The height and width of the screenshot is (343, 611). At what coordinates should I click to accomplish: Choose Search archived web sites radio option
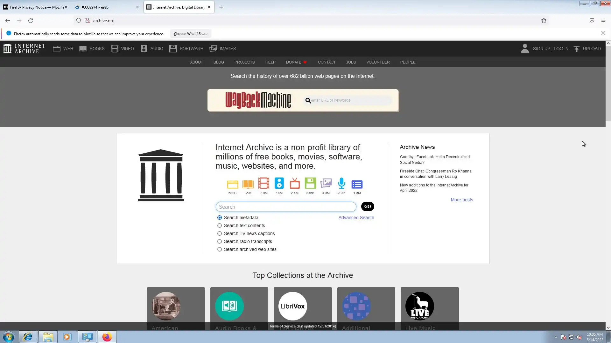tap(220, 249)
